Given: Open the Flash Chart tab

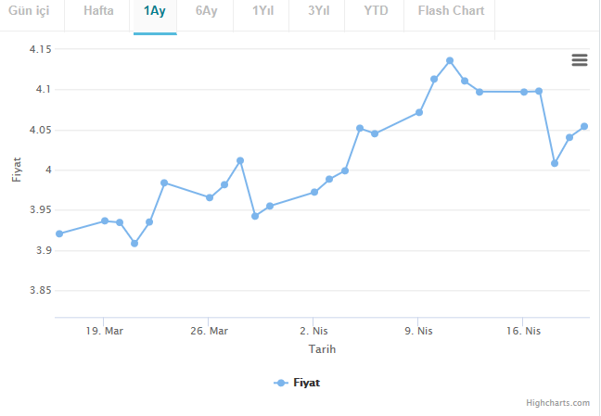Looking at the screenshot, I should point(451,11).
